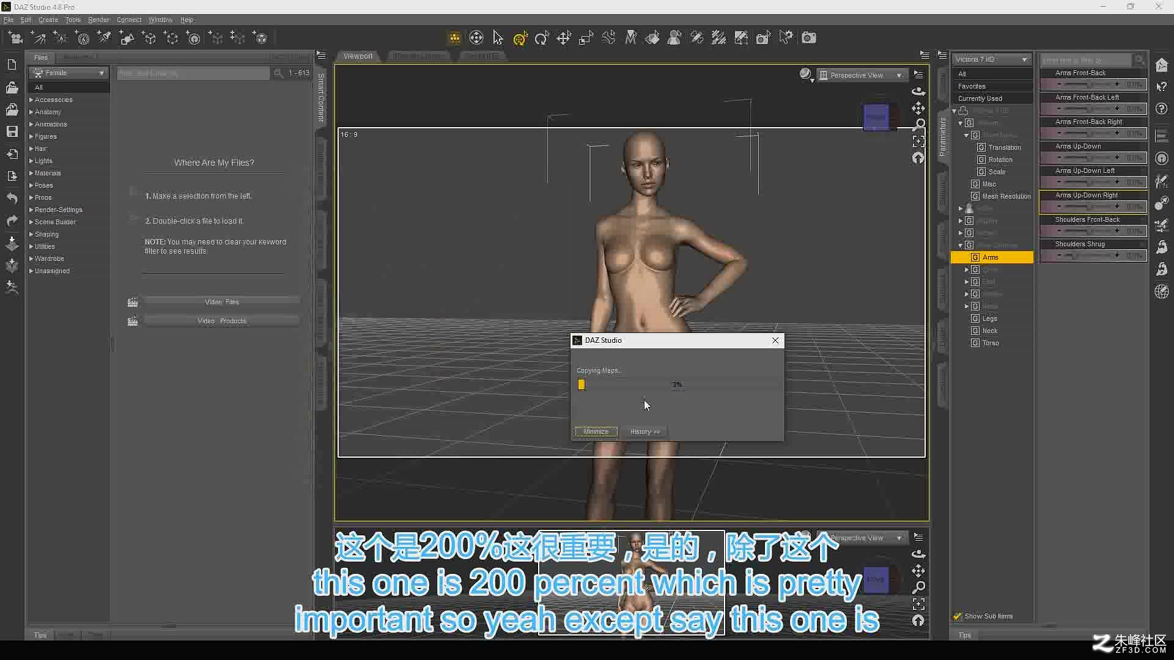Image resolution: width=1174 pixels, height=660 pixels.
Task: Open the Female category dropdown
Action: click(68, 73)
